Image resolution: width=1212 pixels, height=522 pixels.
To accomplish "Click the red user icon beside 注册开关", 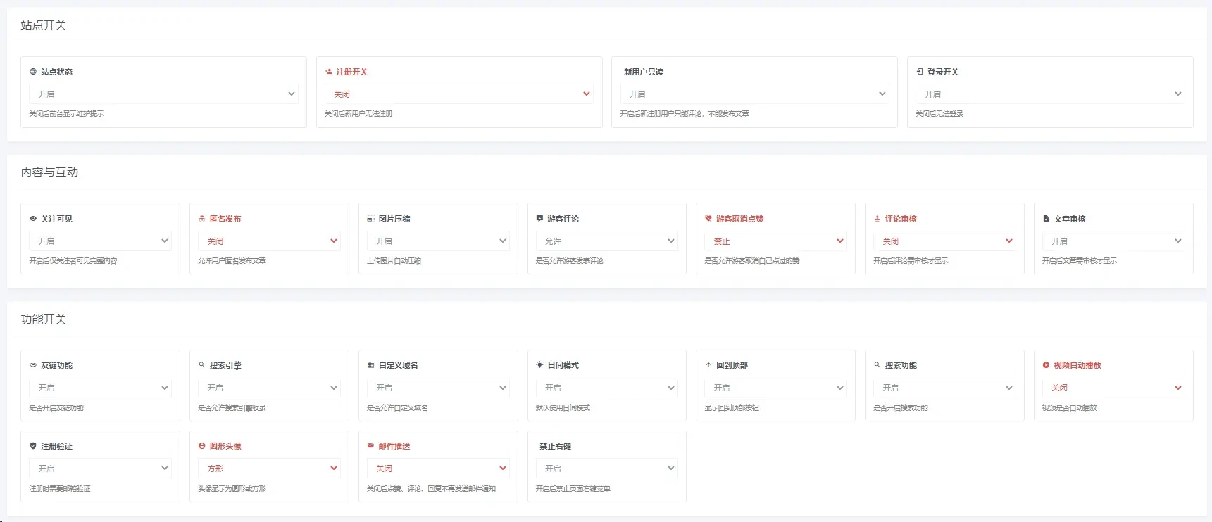I will pyautogui.click(x=329, y=72).
